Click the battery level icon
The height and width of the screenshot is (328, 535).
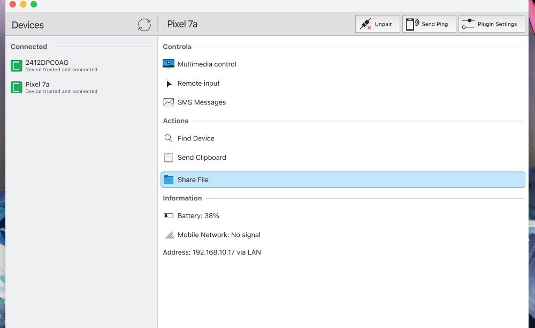(169, 215)
